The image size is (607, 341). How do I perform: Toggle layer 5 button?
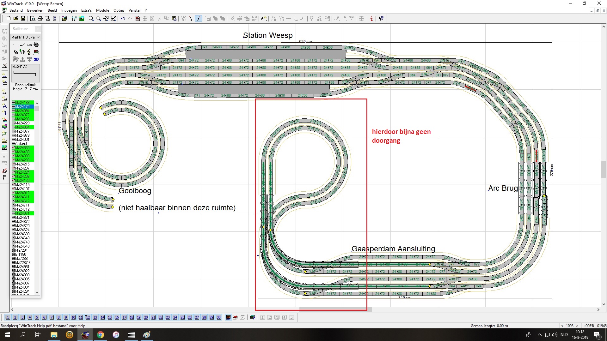click(x=37, y=317)
